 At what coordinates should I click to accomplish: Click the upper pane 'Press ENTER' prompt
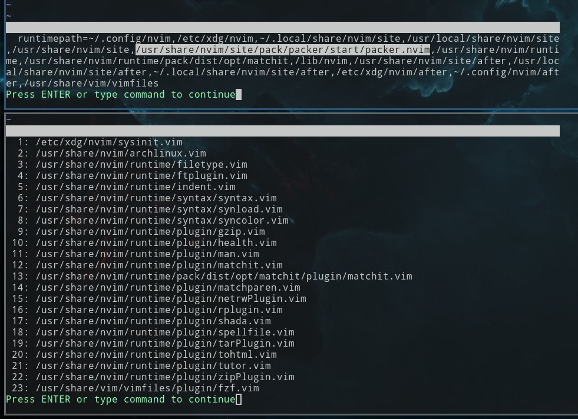coord(121,95)
